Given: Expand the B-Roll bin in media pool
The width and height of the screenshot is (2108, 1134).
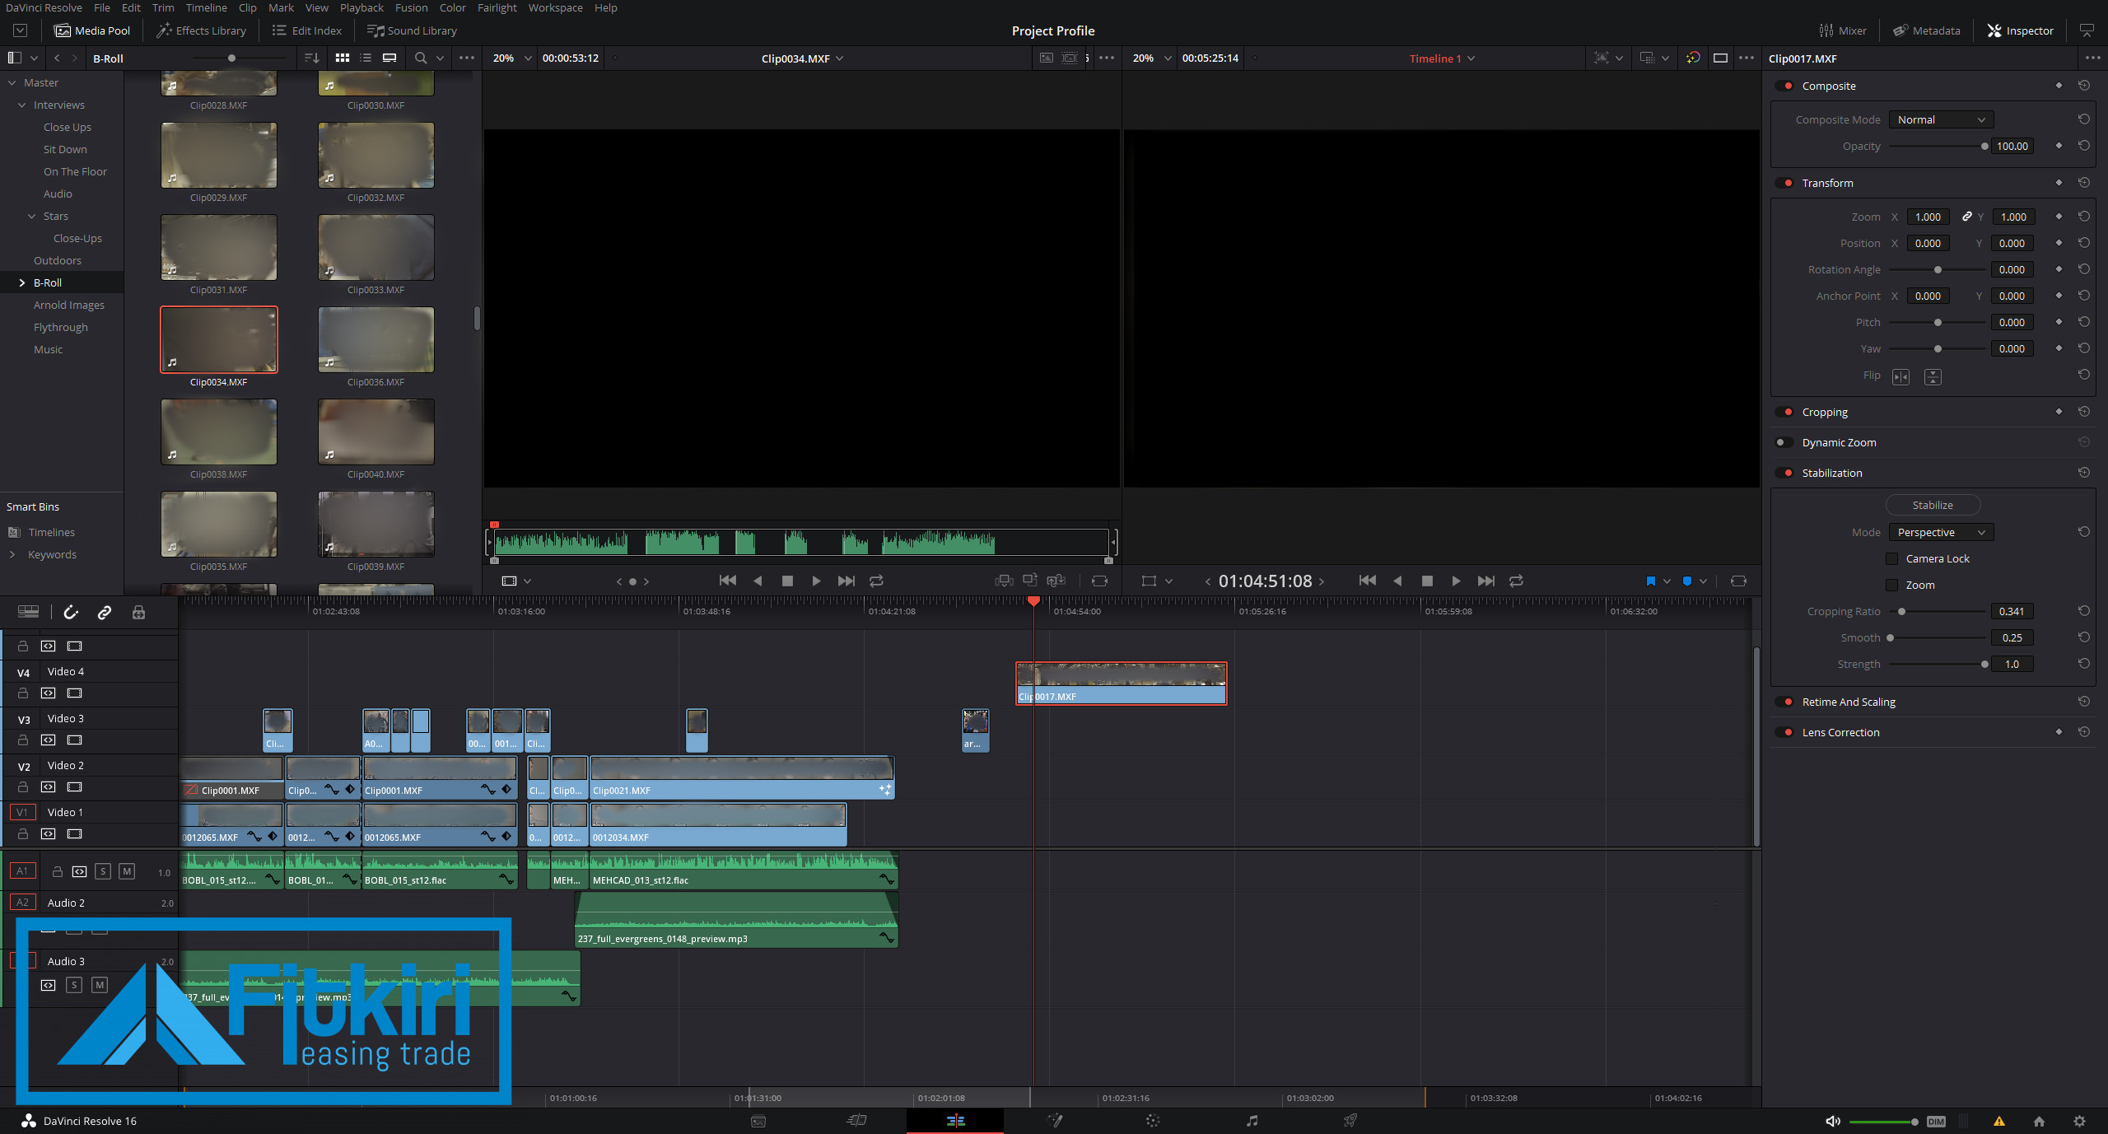Looking at the screenshot, I should pos(22,282).
